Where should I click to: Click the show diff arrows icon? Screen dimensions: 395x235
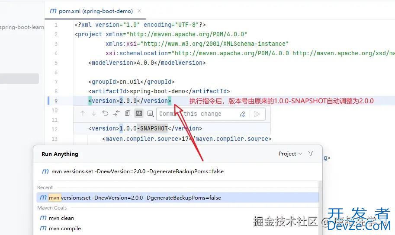pos(116,114)
